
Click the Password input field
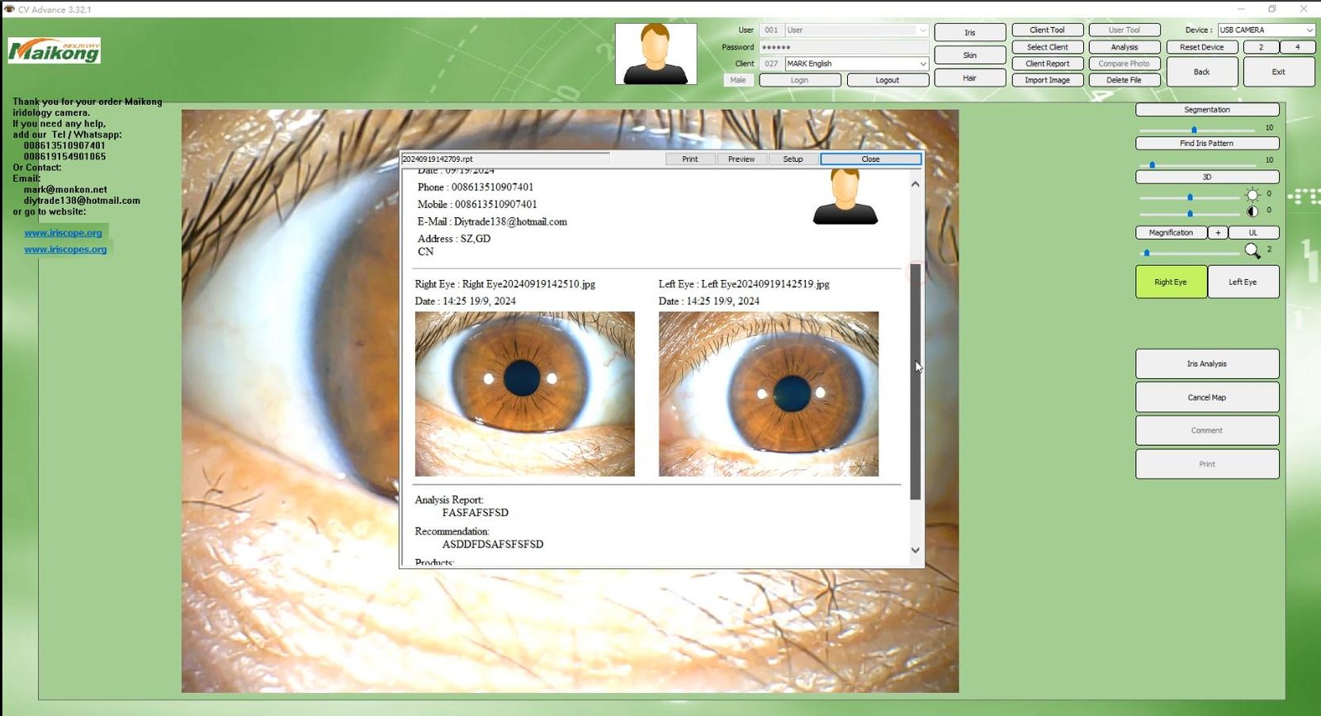(x=844, y=47)
